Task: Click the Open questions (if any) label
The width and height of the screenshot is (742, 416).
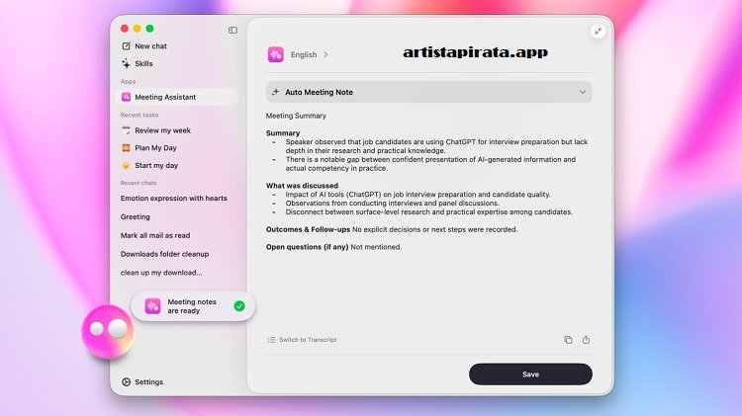Action: 307,247
